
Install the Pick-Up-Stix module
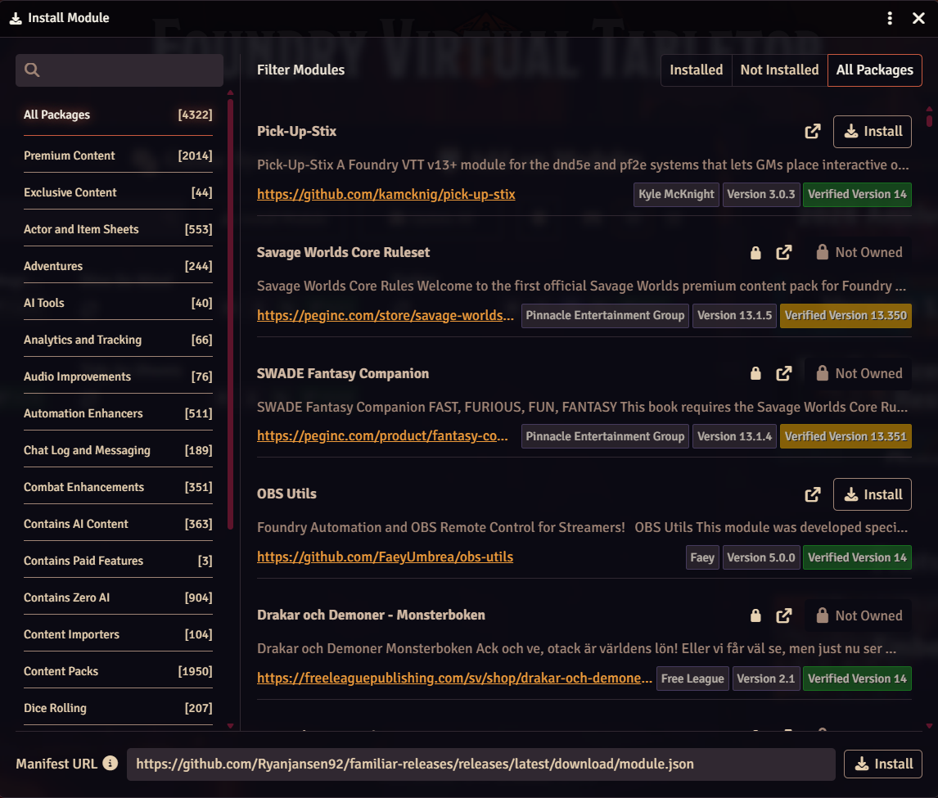pos(873,132)
